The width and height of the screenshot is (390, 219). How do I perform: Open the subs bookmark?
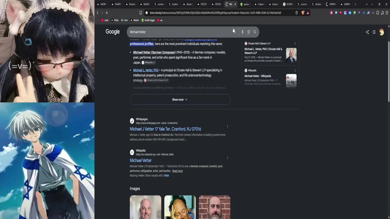point(105,20)
